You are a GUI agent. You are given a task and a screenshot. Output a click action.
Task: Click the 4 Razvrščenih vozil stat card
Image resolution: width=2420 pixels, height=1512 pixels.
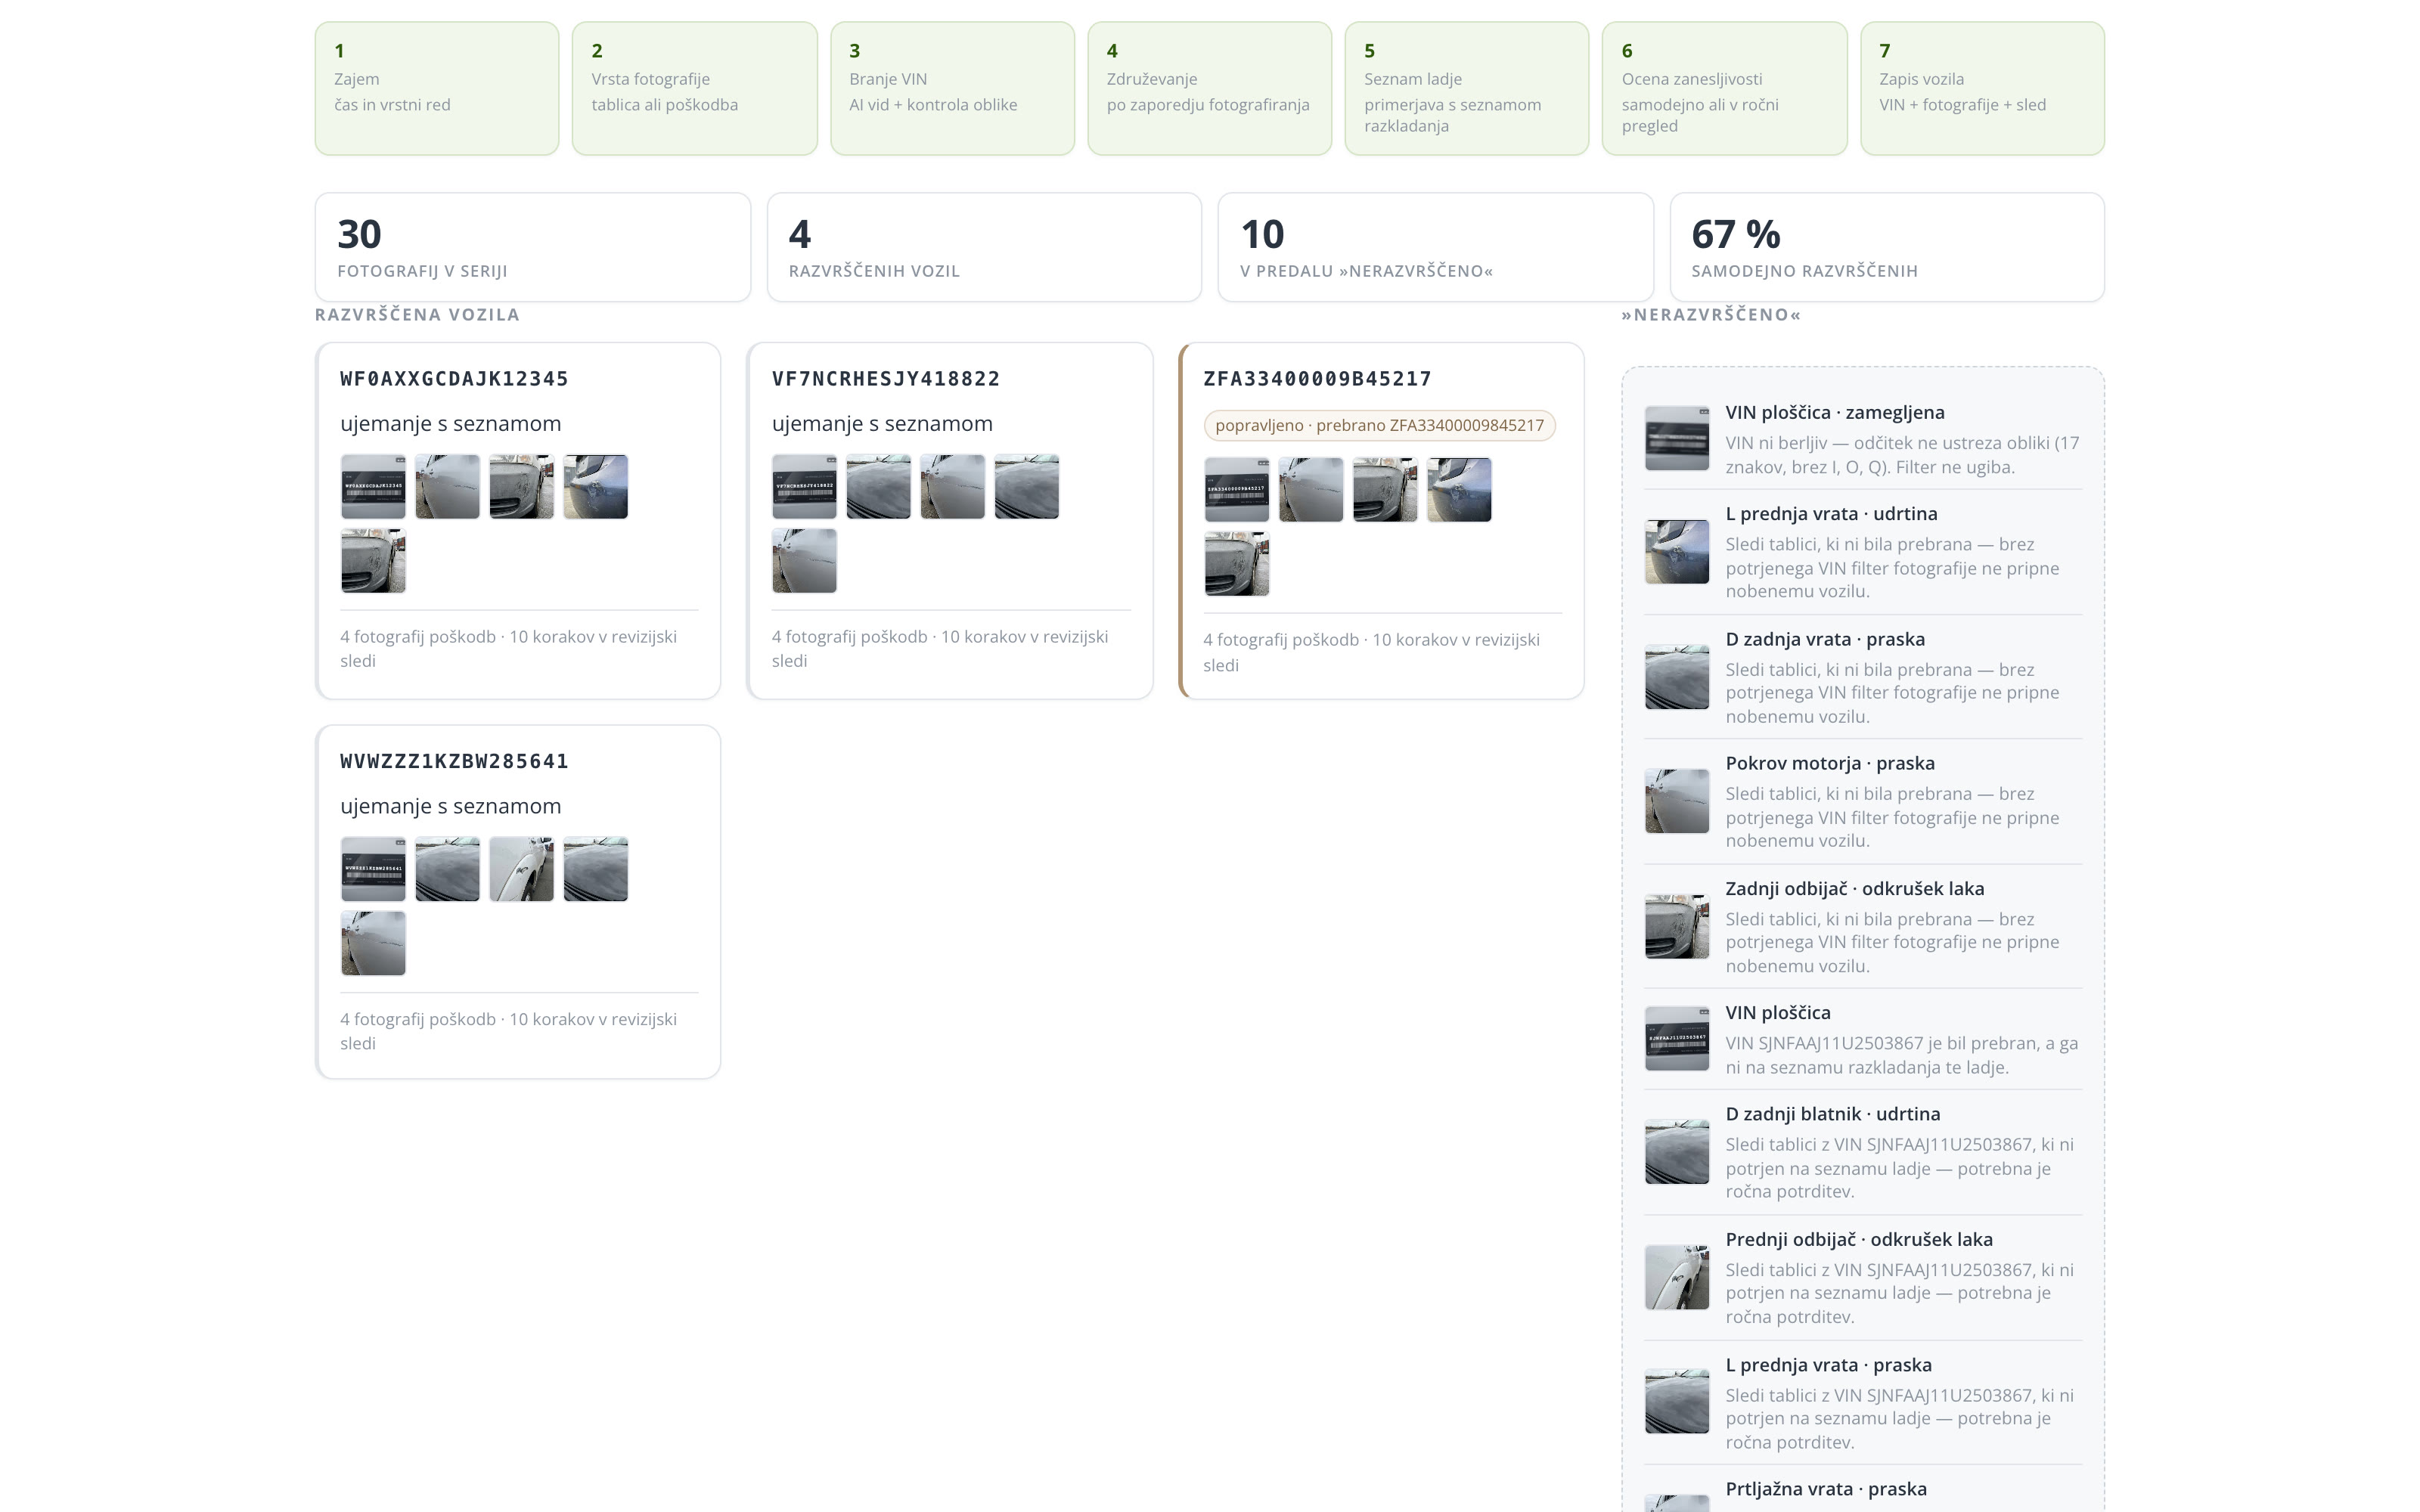coord(984,247)
